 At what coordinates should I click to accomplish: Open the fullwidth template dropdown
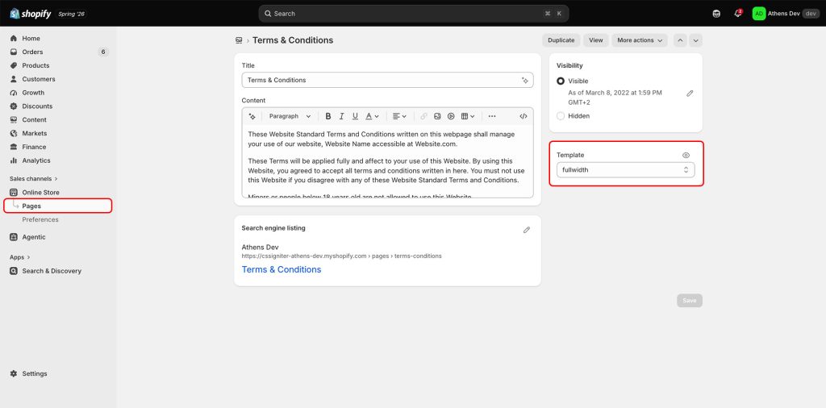(x=625, y=170)
